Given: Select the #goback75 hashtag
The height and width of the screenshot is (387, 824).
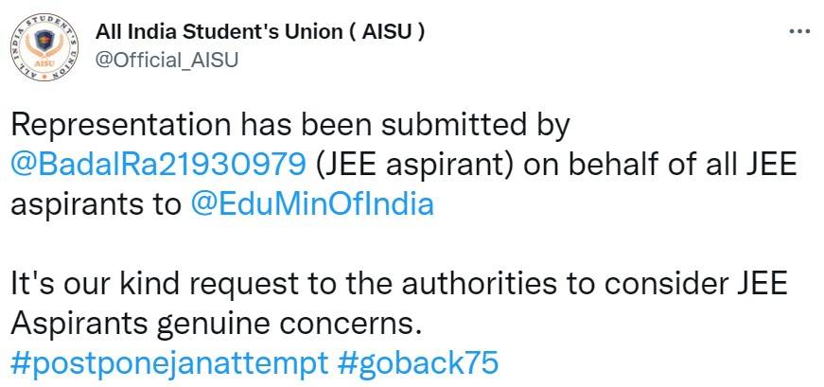Looking at the screenshot, I should click(x=418, y=362).
